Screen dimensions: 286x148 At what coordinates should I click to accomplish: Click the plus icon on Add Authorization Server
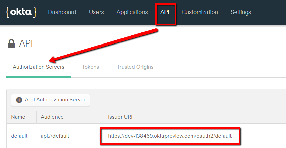tap(19, 100)
